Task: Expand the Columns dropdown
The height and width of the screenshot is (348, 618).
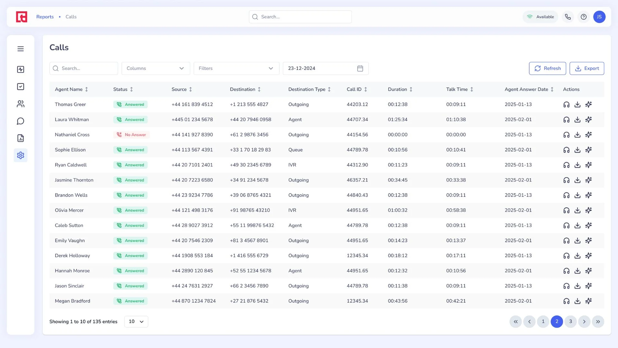Action: 155,68
